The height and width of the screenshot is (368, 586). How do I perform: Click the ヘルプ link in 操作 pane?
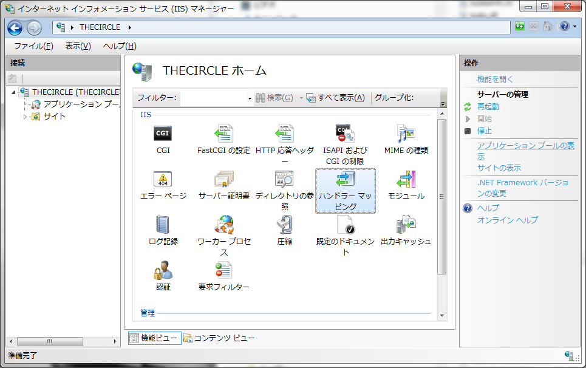coord(488,208)
